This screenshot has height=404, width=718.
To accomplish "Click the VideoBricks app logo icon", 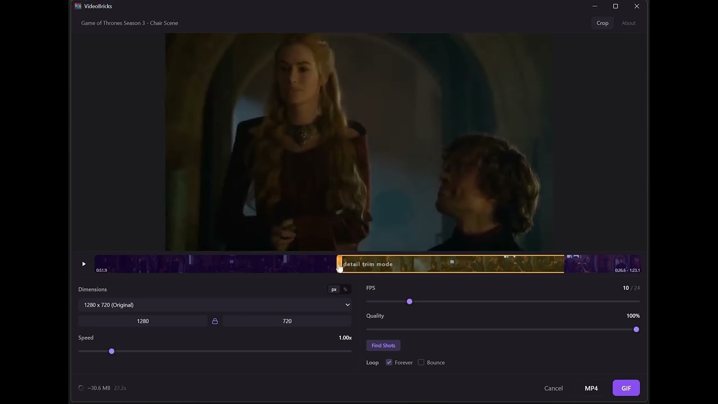I will point(78,6).
